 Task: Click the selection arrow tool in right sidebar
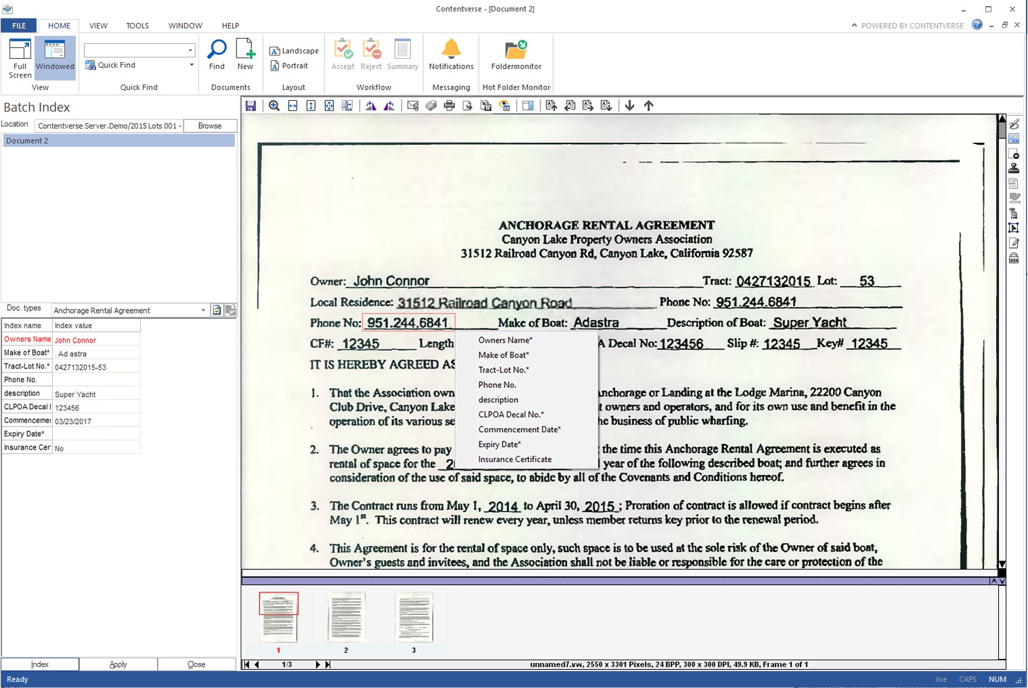(1014, 228)
